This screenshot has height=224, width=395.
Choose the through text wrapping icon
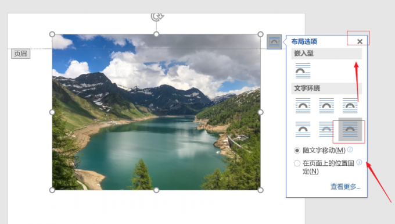pyautogui.click(x=350, y=106)
